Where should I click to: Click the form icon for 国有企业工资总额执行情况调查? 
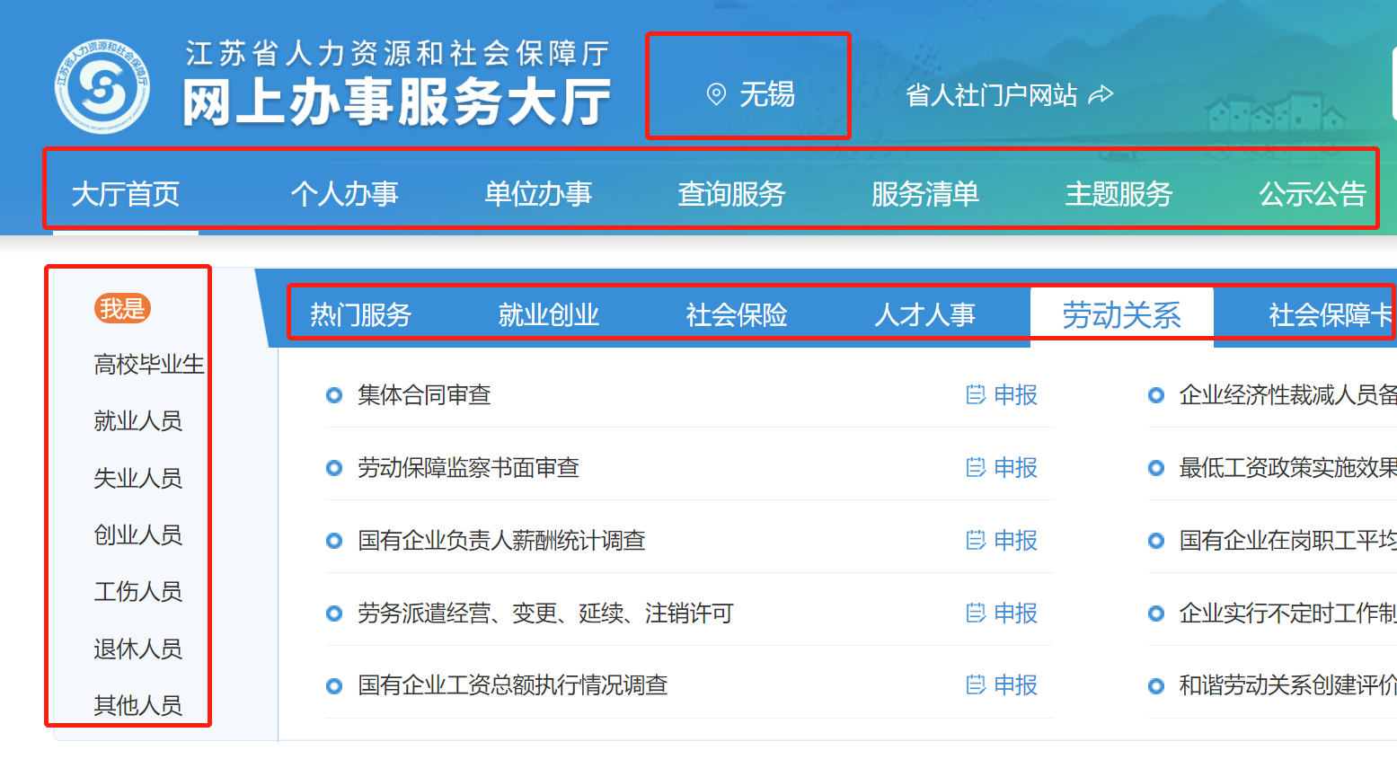tap(975, 685)
